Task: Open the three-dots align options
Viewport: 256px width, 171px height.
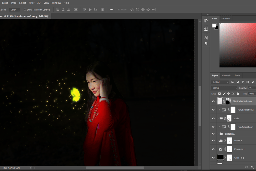Action: (x=111, y=10)
